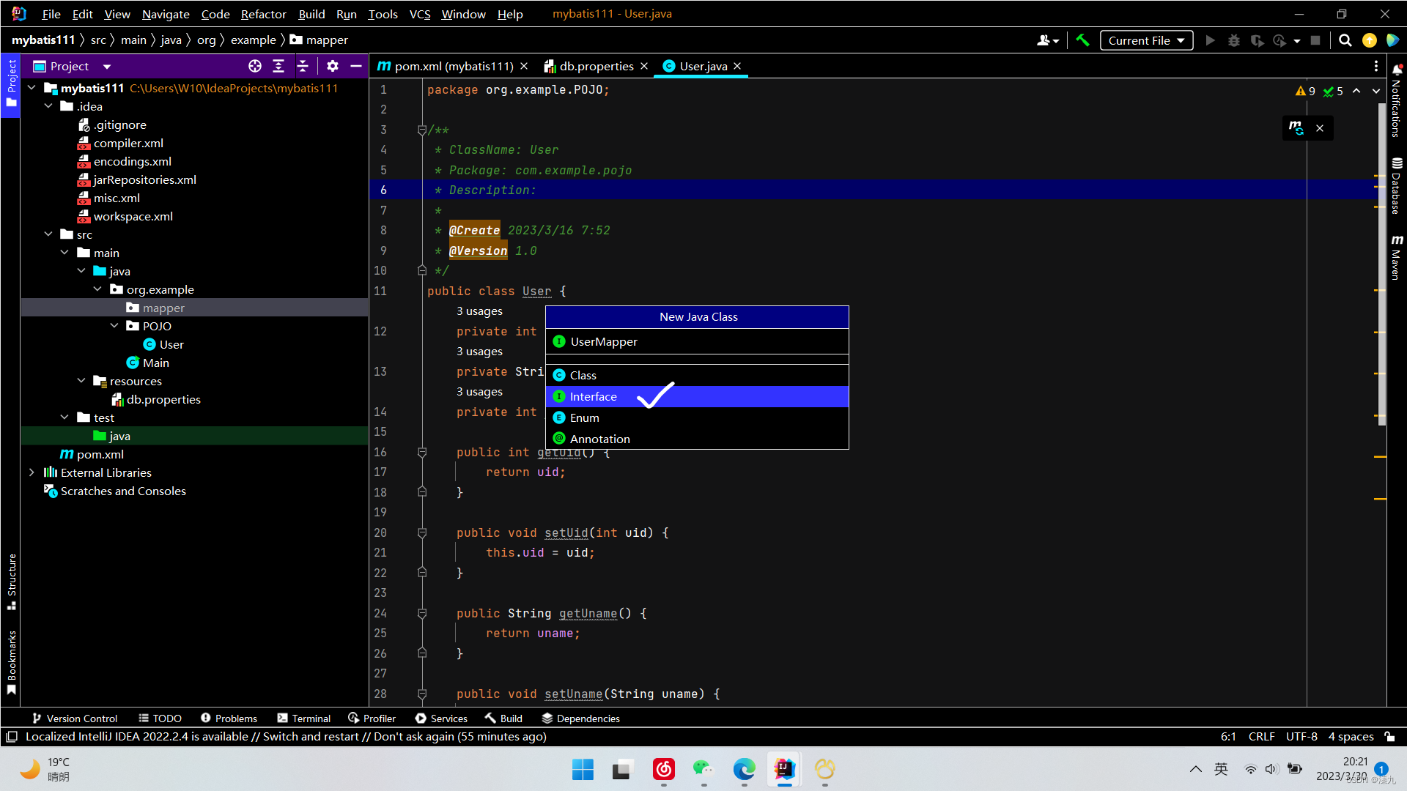
Task: Collapse the .idea folder
Action: click(x=48, y=106)
